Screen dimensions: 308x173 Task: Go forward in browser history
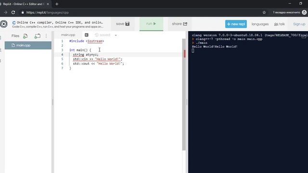point(5,12)
